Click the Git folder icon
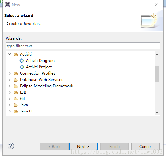The height and width of the screenshot is (158, 166). [x=16, y=99]
